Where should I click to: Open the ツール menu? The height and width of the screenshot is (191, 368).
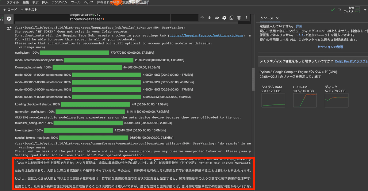75,2
